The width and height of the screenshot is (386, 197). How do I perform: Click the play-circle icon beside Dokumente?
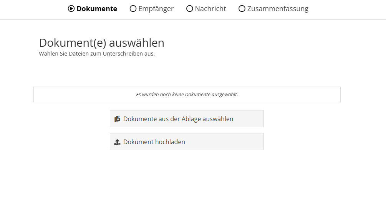click(x=71, y=8)
